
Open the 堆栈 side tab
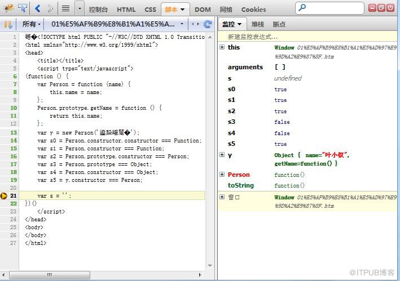point(258,24)
